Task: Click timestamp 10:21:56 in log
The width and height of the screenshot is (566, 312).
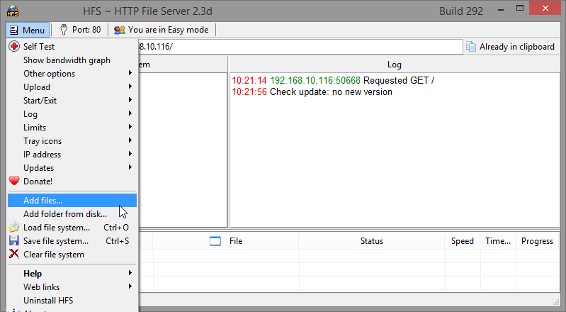Action: (x=249, y=92)
